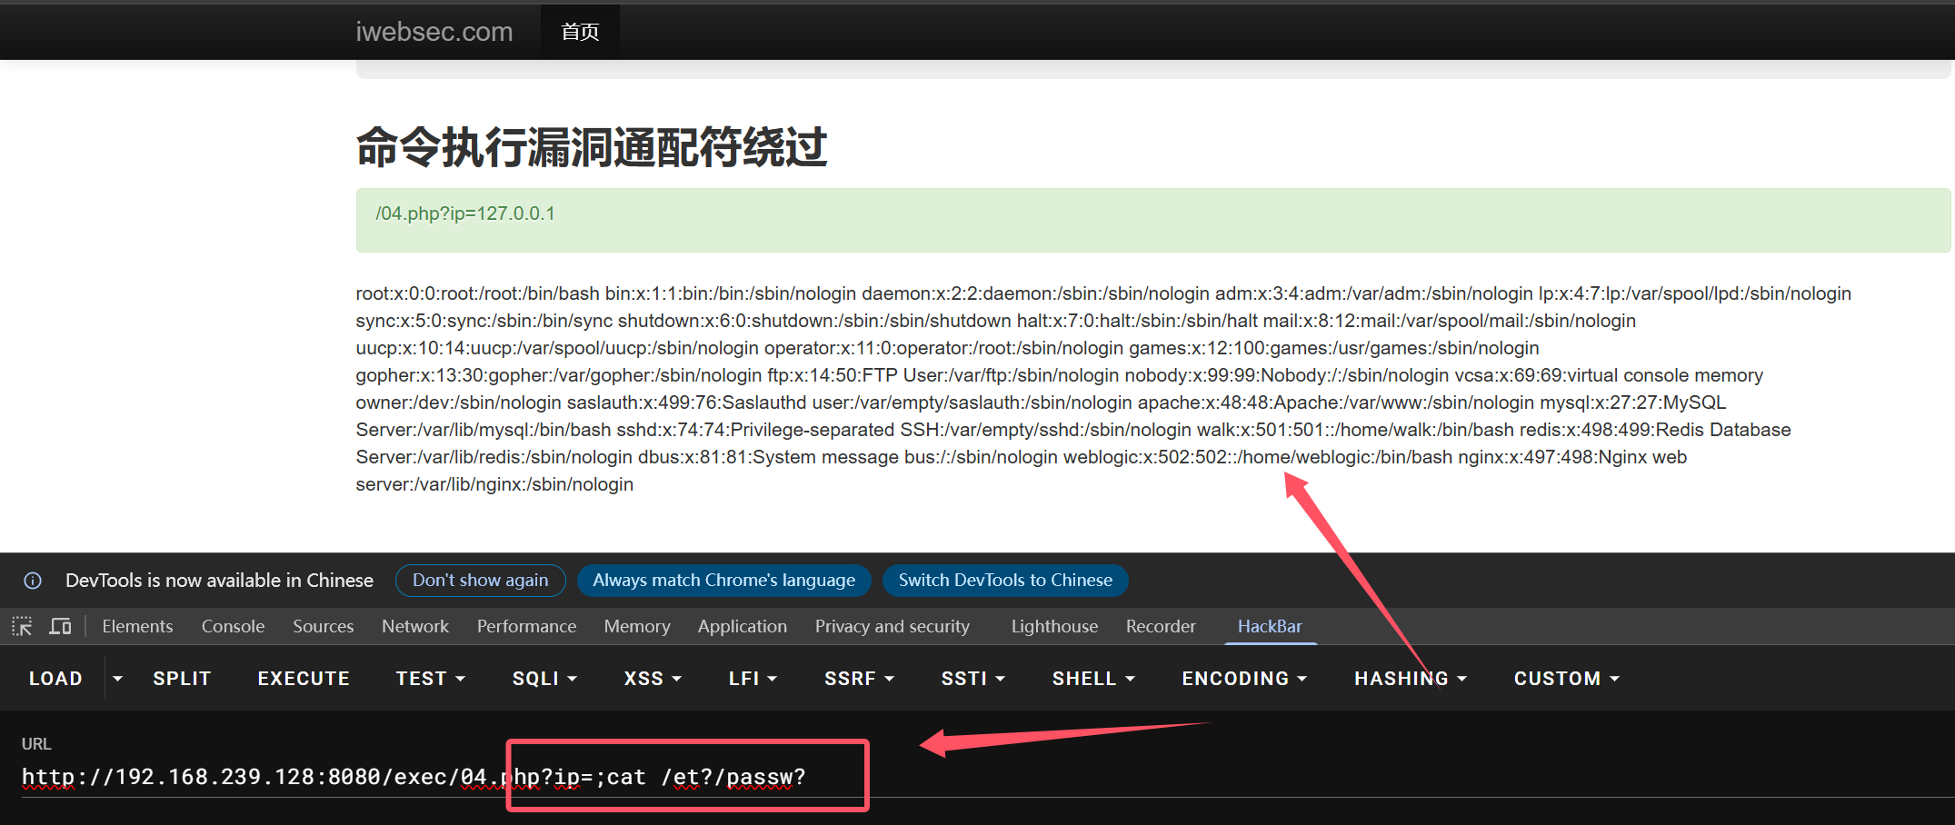
Task: Switch to the Console tab
Action: [233, 626]
